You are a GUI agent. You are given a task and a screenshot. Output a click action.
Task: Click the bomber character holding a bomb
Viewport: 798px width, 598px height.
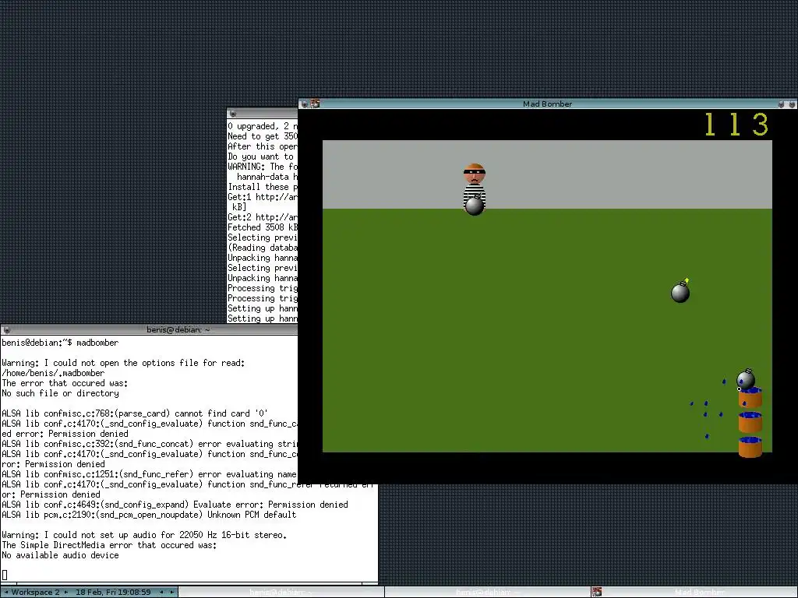click(x=475, y=189)
